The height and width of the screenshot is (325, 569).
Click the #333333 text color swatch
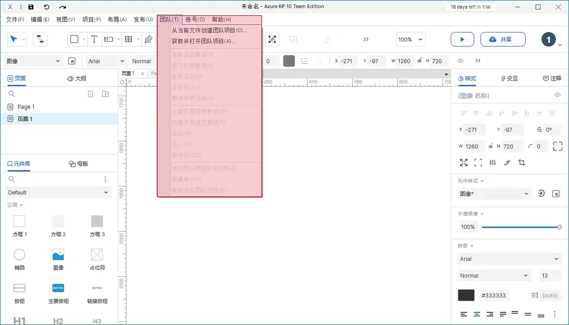click(466, 295)
